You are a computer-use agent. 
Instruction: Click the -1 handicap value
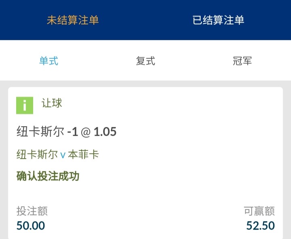pyautogui.click(x=72, y=132)
